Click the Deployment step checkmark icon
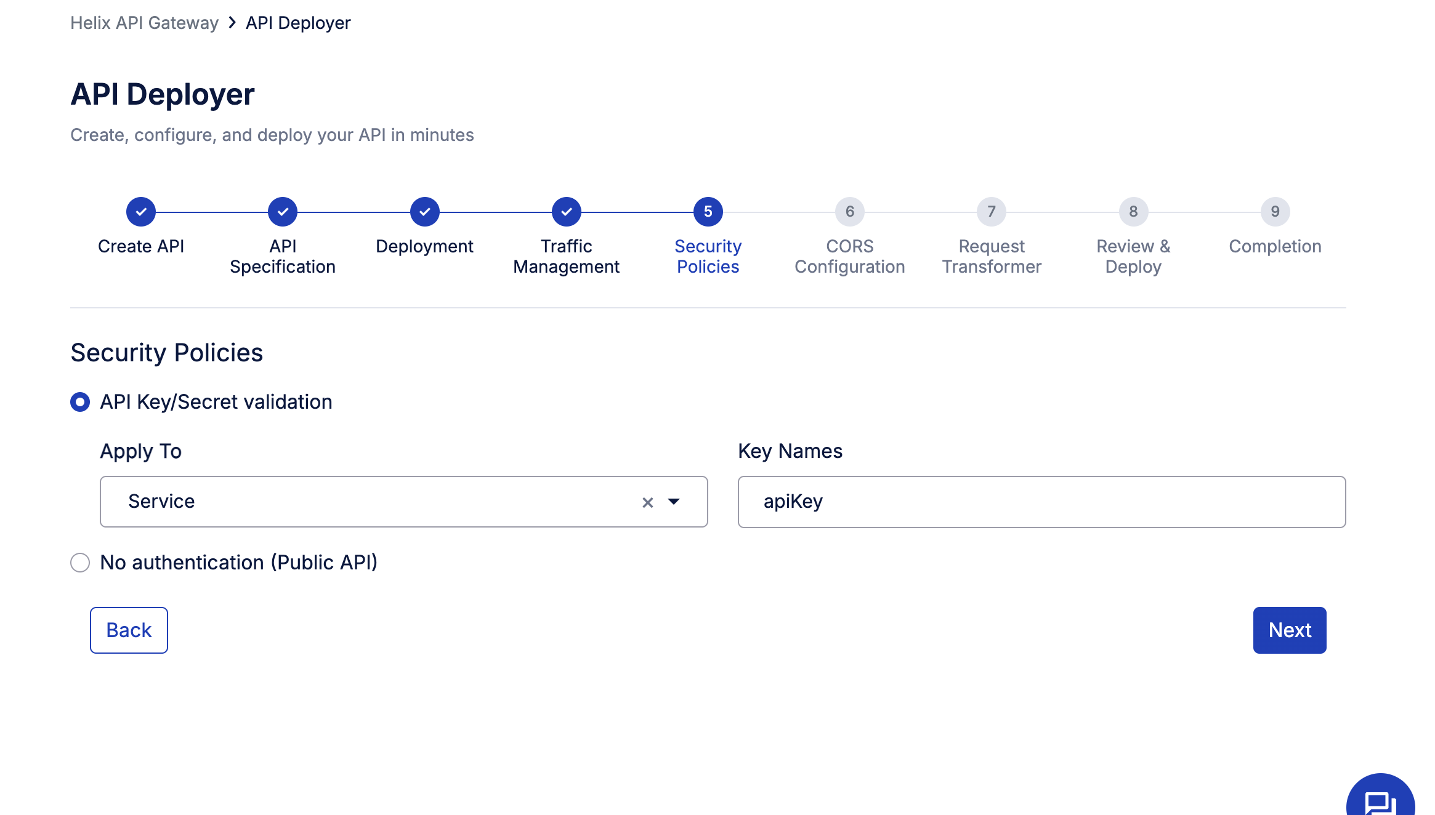Screen dimensions: 1435x815 click(x=425, y=212)
